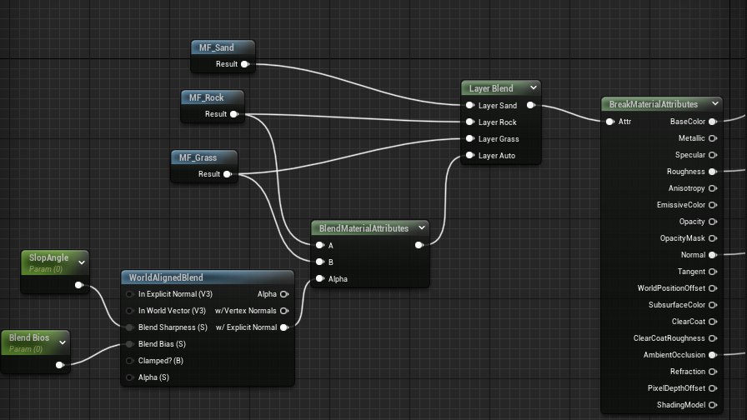Click the Specular output pin
Screen dimensions: 747x420
(x=713, y=155)
